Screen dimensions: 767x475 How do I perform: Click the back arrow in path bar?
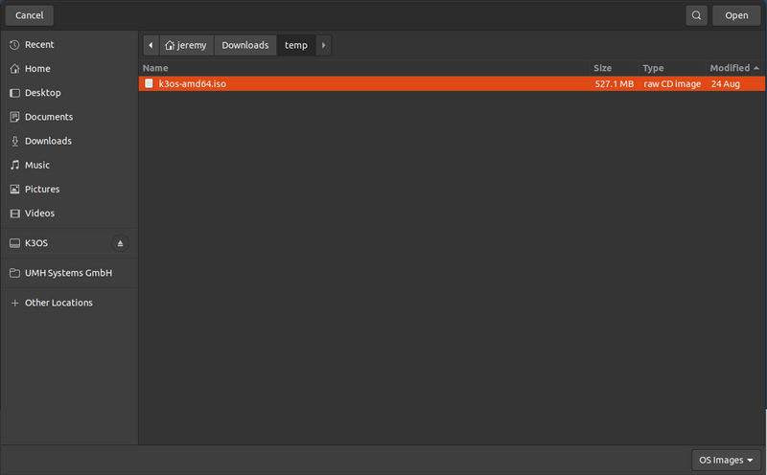(x=151, y=45)
